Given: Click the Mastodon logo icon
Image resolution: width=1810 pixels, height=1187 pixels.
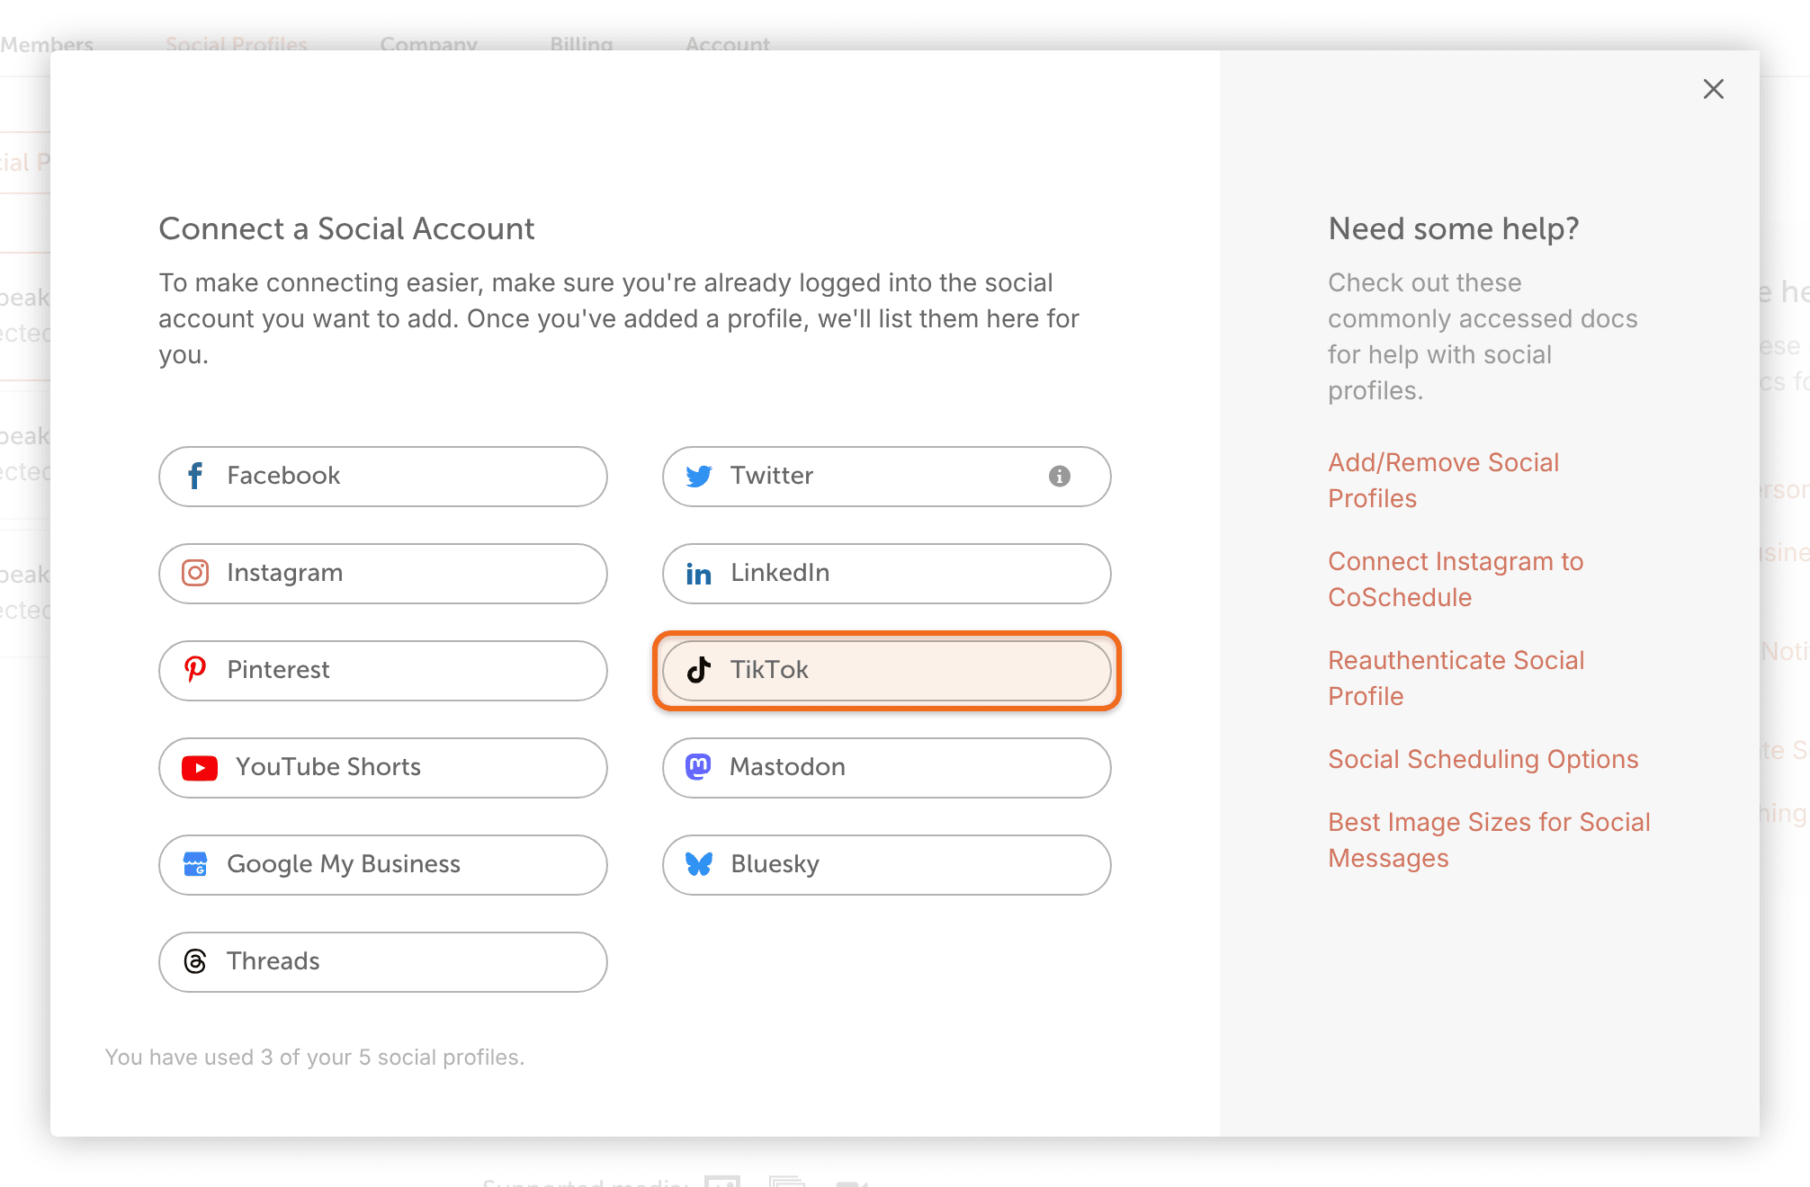Looking at the screenshot, I should coord(699,766).
